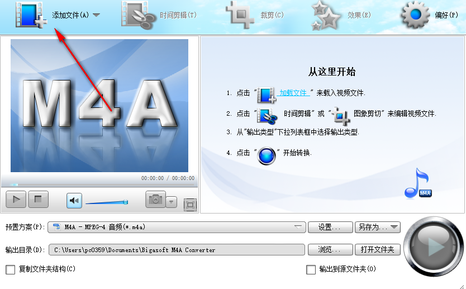The image size is (466, 289).
Task: Open the 预置方案 profile dropdown
Action: click(x=177, y=227)
